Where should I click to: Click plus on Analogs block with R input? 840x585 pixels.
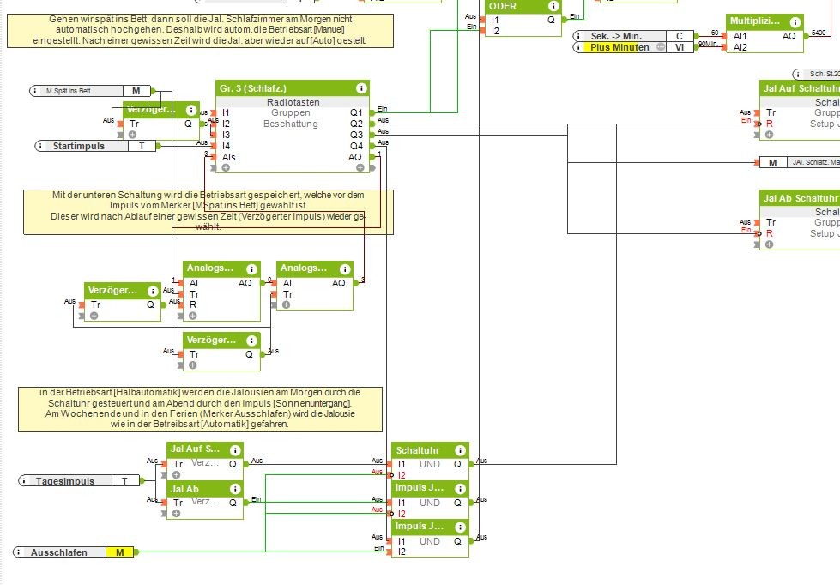(x=192, y=316)
